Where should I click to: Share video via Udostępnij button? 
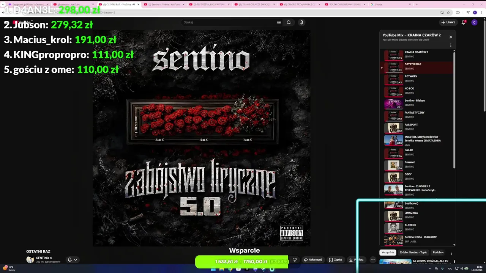point(313,260)
